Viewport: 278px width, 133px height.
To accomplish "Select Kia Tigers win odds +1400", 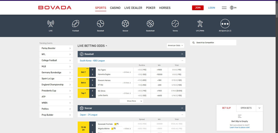I will 159,70.
